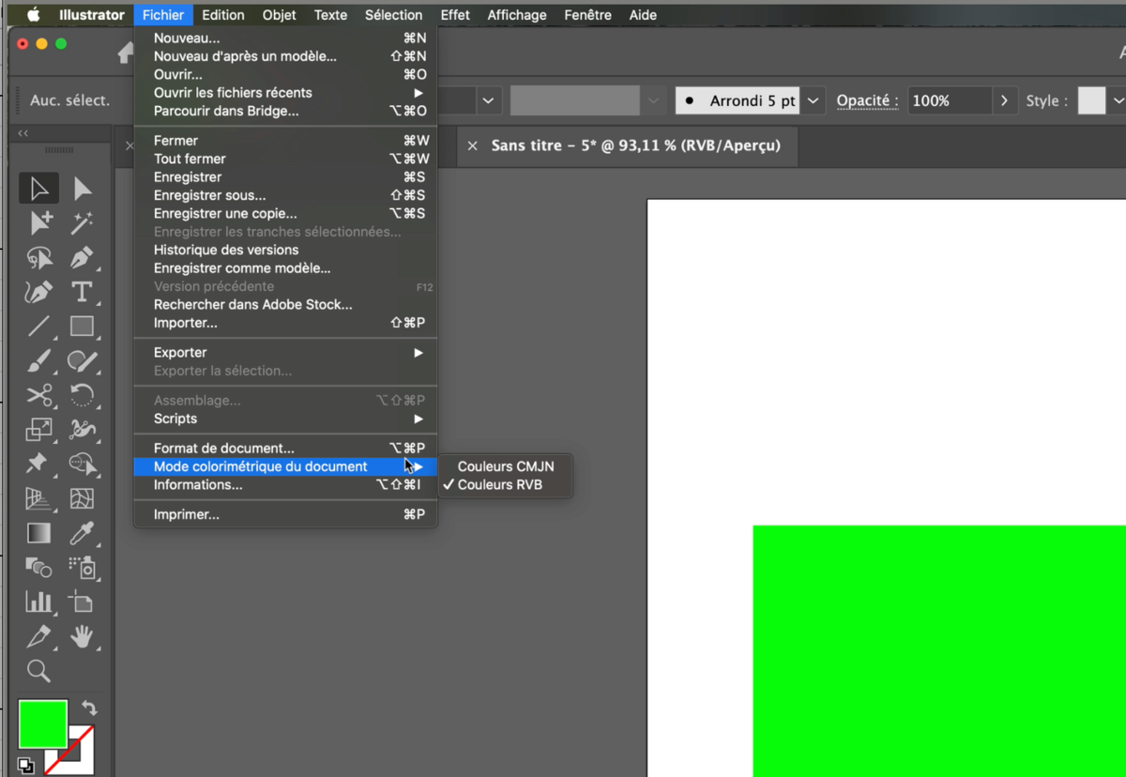Select the Artboard tool
The width and height of the screenshot is (1126, 777).
pyautogui.click(x=83, y=602)
